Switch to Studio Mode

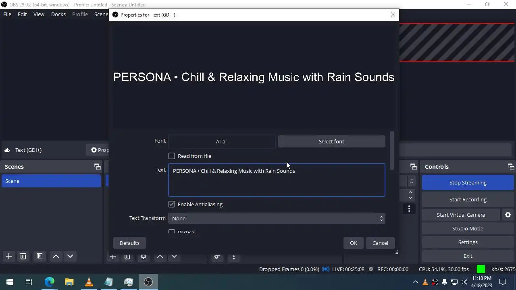[x=468, y=228]
